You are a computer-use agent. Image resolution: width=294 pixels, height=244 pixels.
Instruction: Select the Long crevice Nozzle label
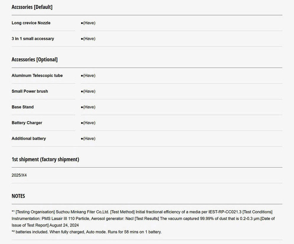tap(31, 23)
